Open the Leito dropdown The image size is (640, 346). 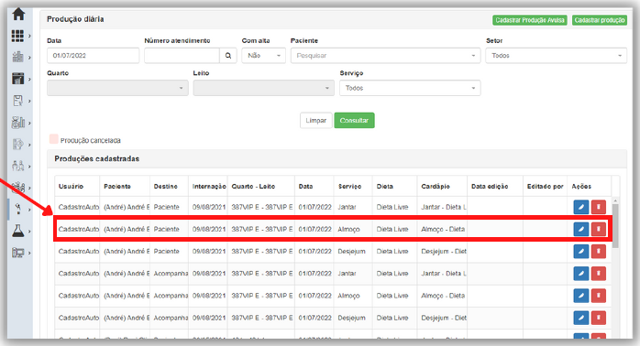(264, 88)
